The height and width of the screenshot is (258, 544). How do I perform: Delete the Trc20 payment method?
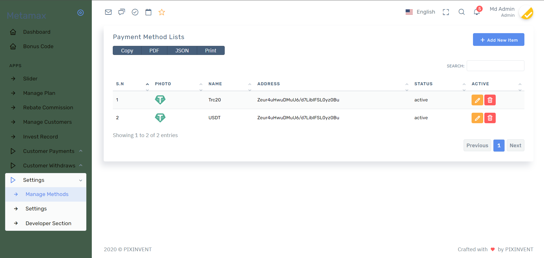(x=490, y=100)
